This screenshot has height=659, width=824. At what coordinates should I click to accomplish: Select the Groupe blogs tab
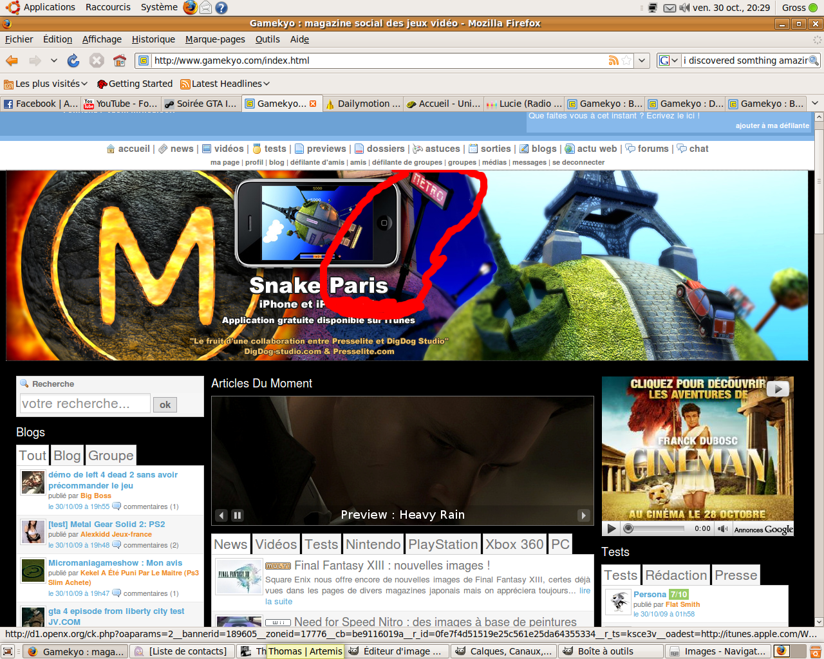tap(111, 456)
